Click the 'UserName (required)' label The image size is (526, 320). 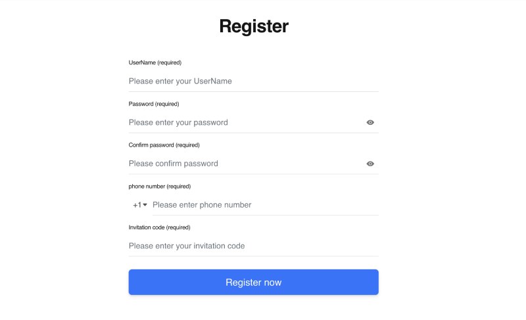[155, 62]
